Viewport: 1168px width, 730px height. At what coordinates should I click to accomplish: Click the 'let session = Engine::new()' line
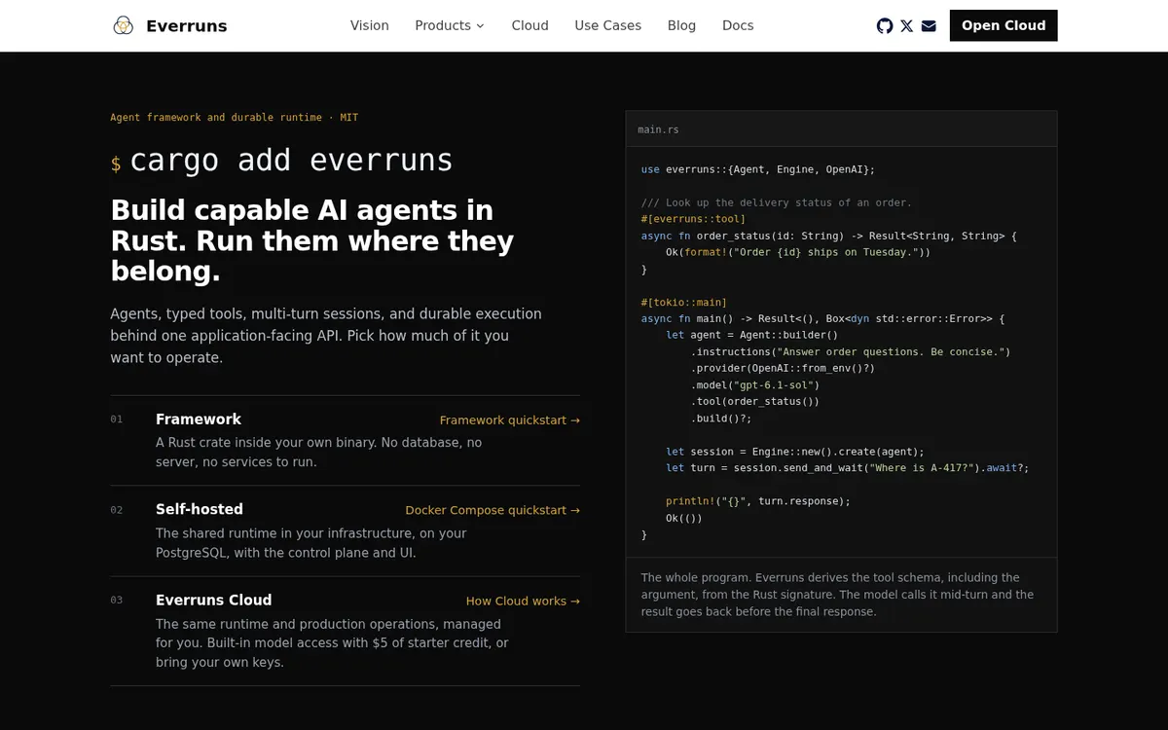(x=795, y=452)
